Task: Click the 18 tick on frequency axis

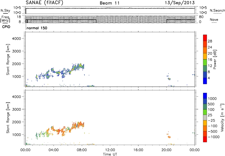Action: click(19, 17)
